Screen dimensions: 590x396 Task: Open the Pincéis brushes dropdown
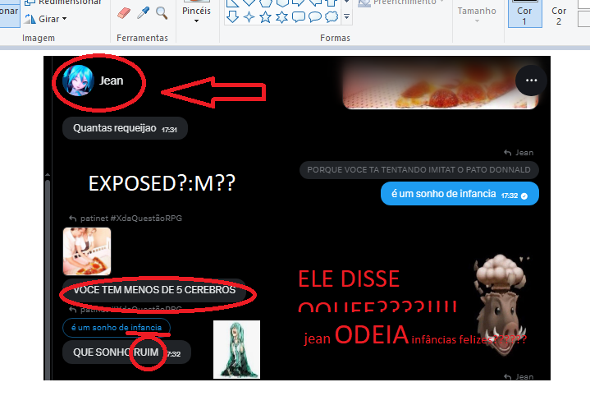(196, 13)
